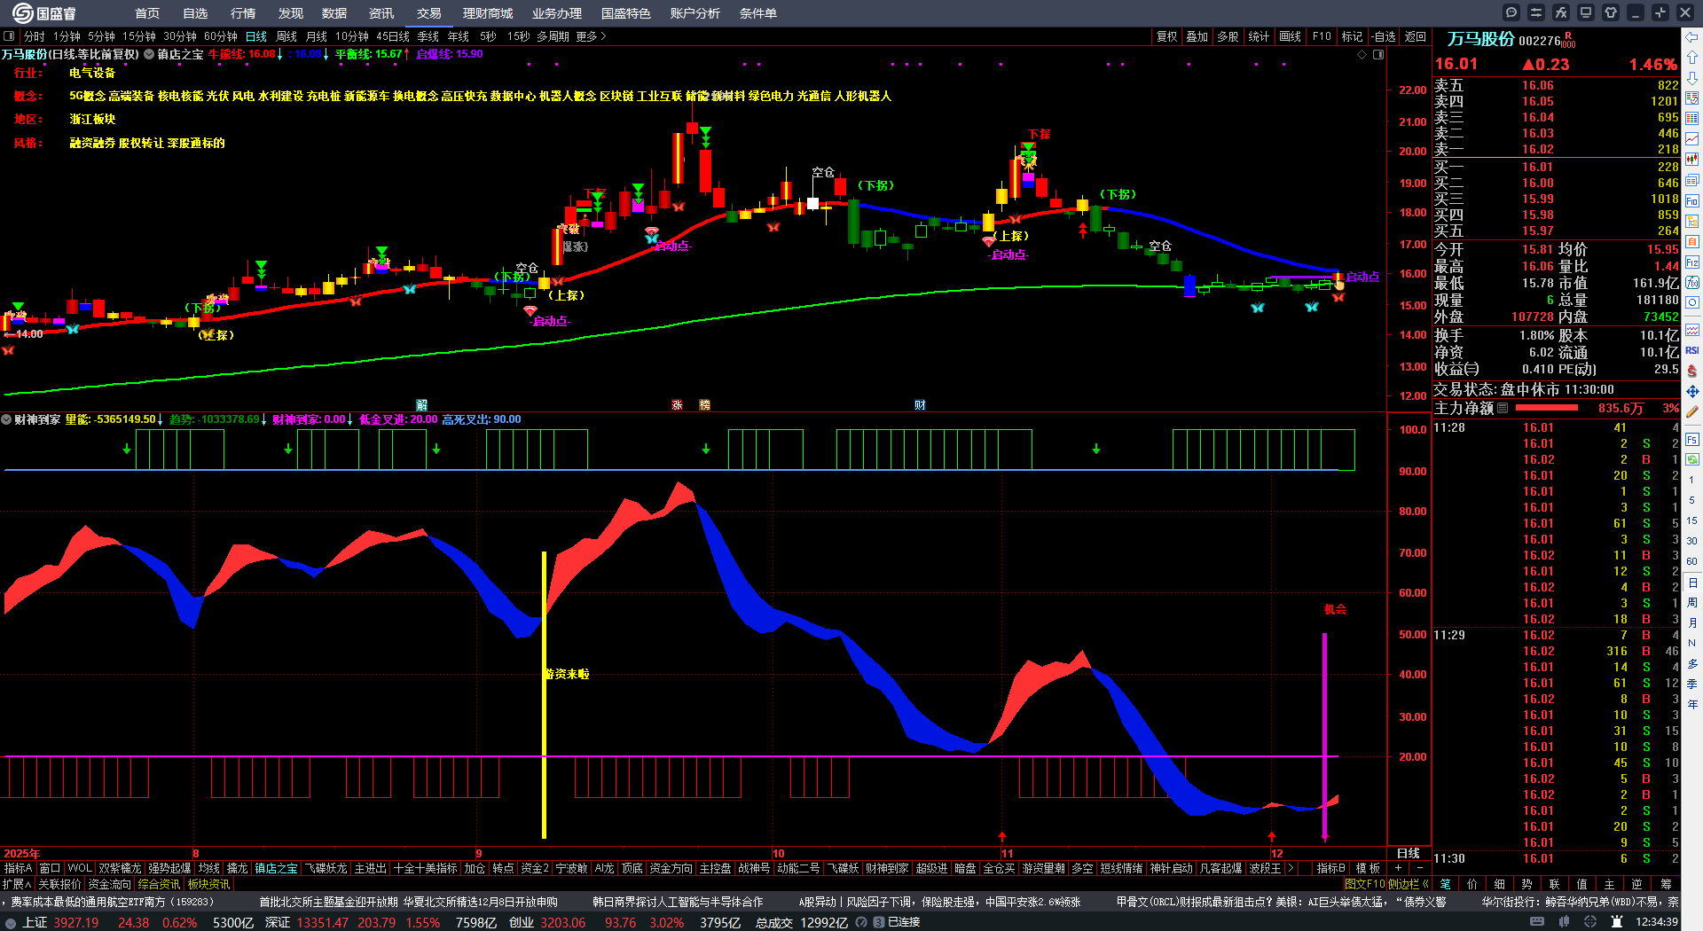The width and height of the screenshot is (1703, 931).
Task: Click the back arrow in right sidebar
Action: pyautogui.click(x=1692, y=37)
